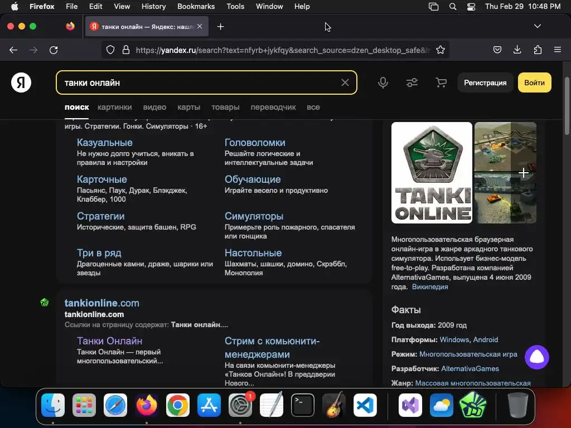Click the Firefox address bar URL

tap(283, 50)
